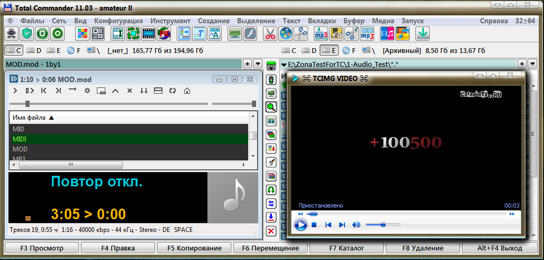The width and height of the screenshot is (544, 260).
Task: Open the colorful squares palette icon
Action: coord(83,34)
